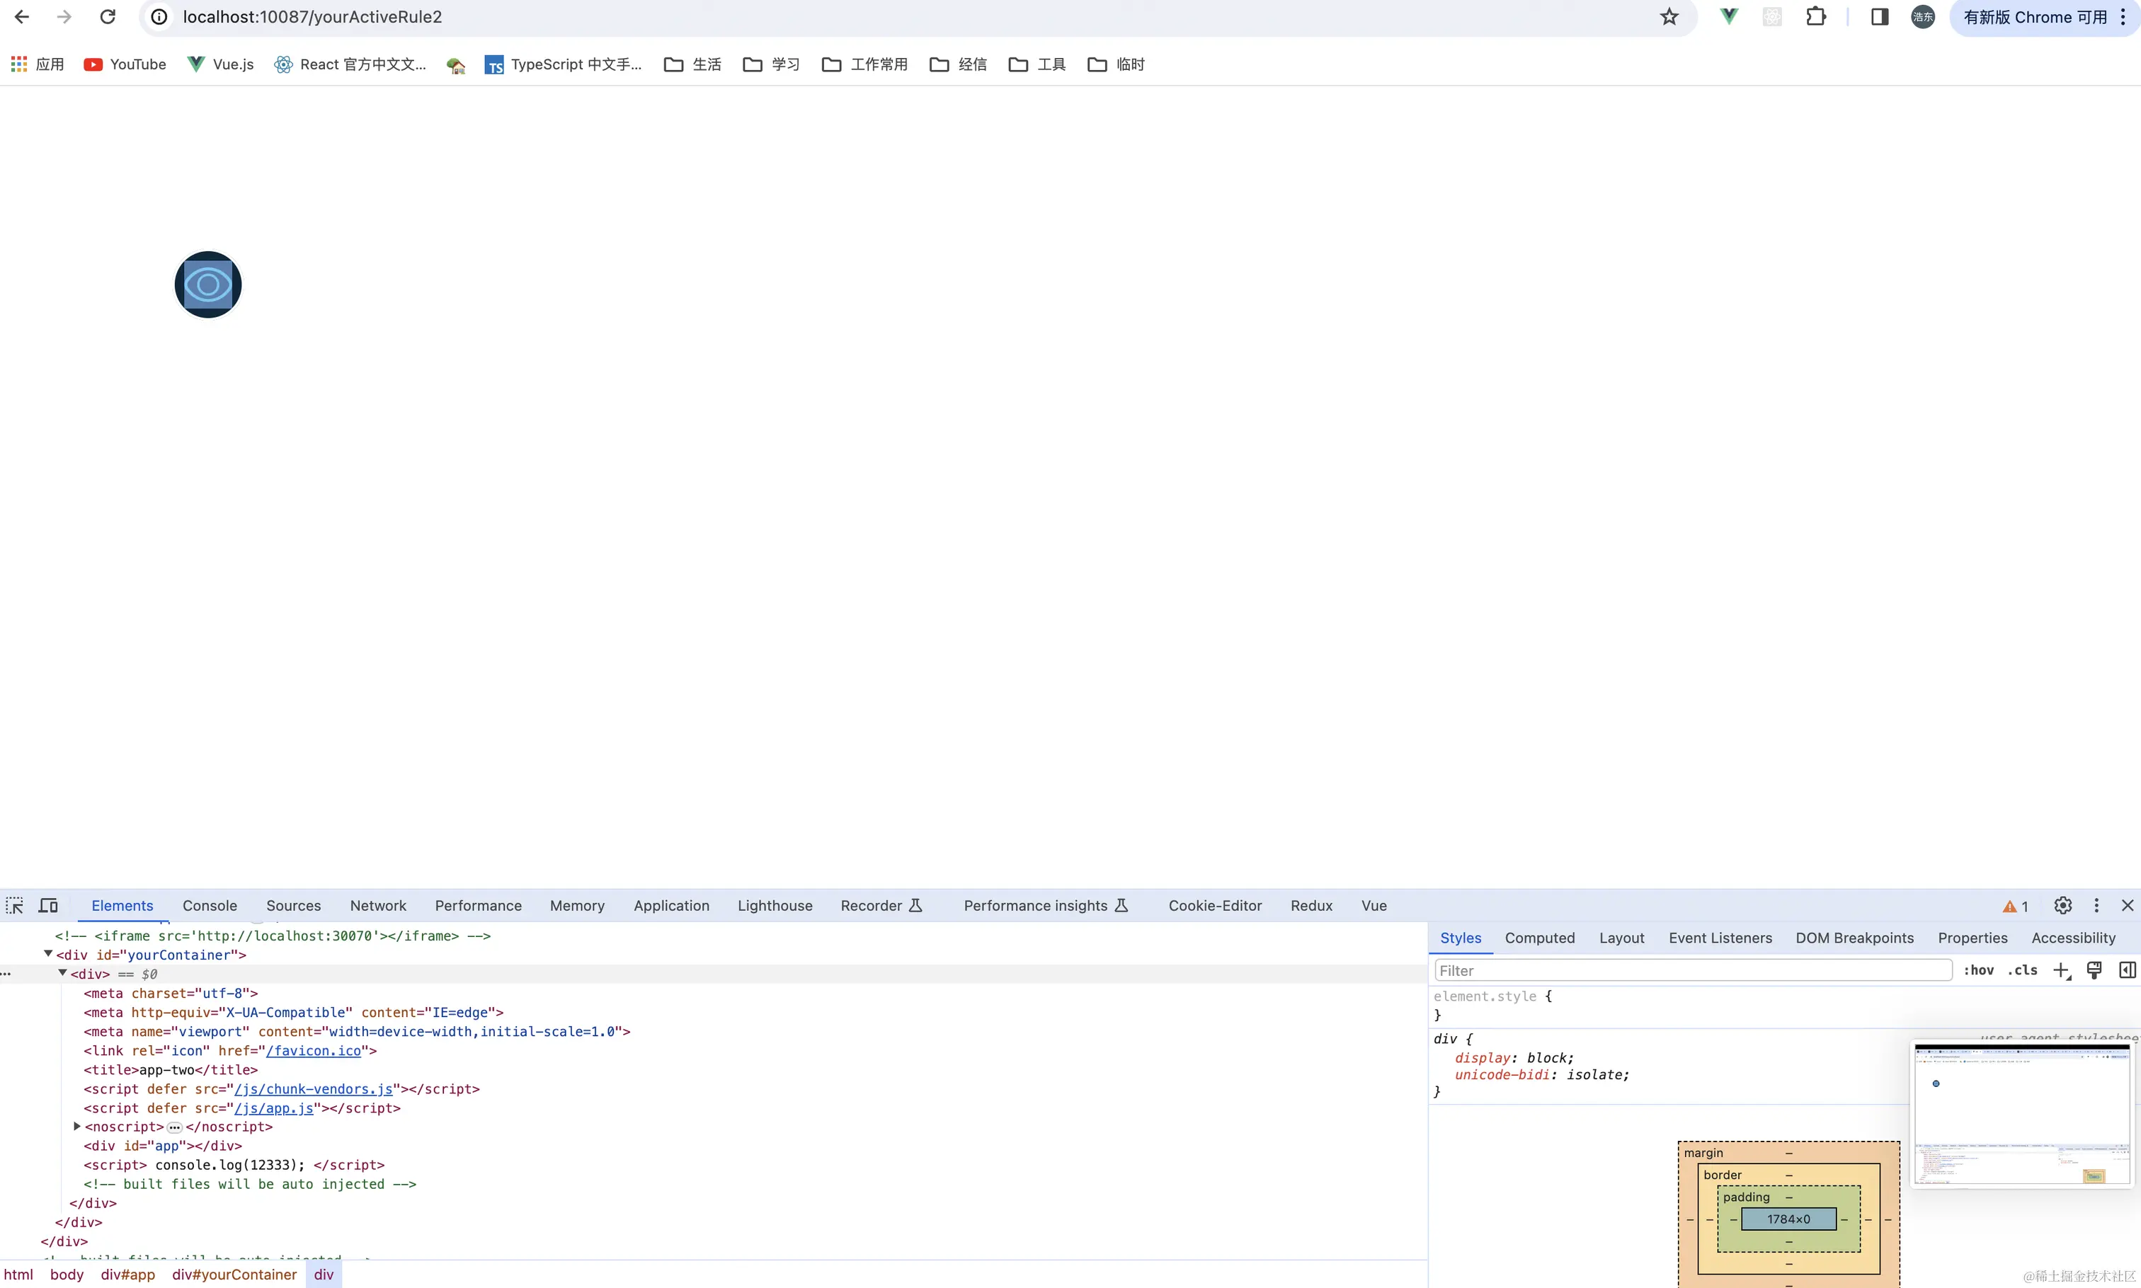Screen dimensions: 2141x1288
Task: Open the Vue devtools extension icon
Action: point(1729,16)
